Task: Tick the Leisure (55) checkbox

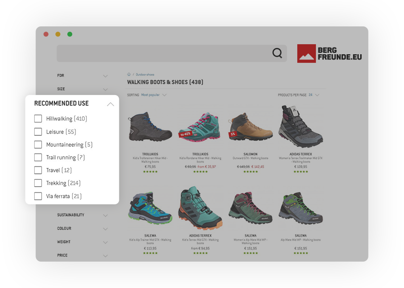Action: pyautogui.click(x=38, y=132)
